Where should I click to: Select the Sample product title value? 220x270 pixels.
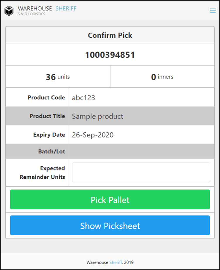pyautogui.click(x=98, y=116)
